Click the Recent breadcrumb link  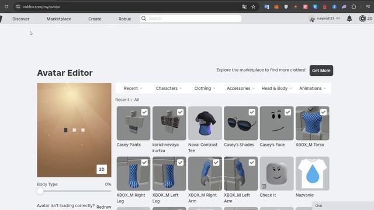(x=122, y=100)
